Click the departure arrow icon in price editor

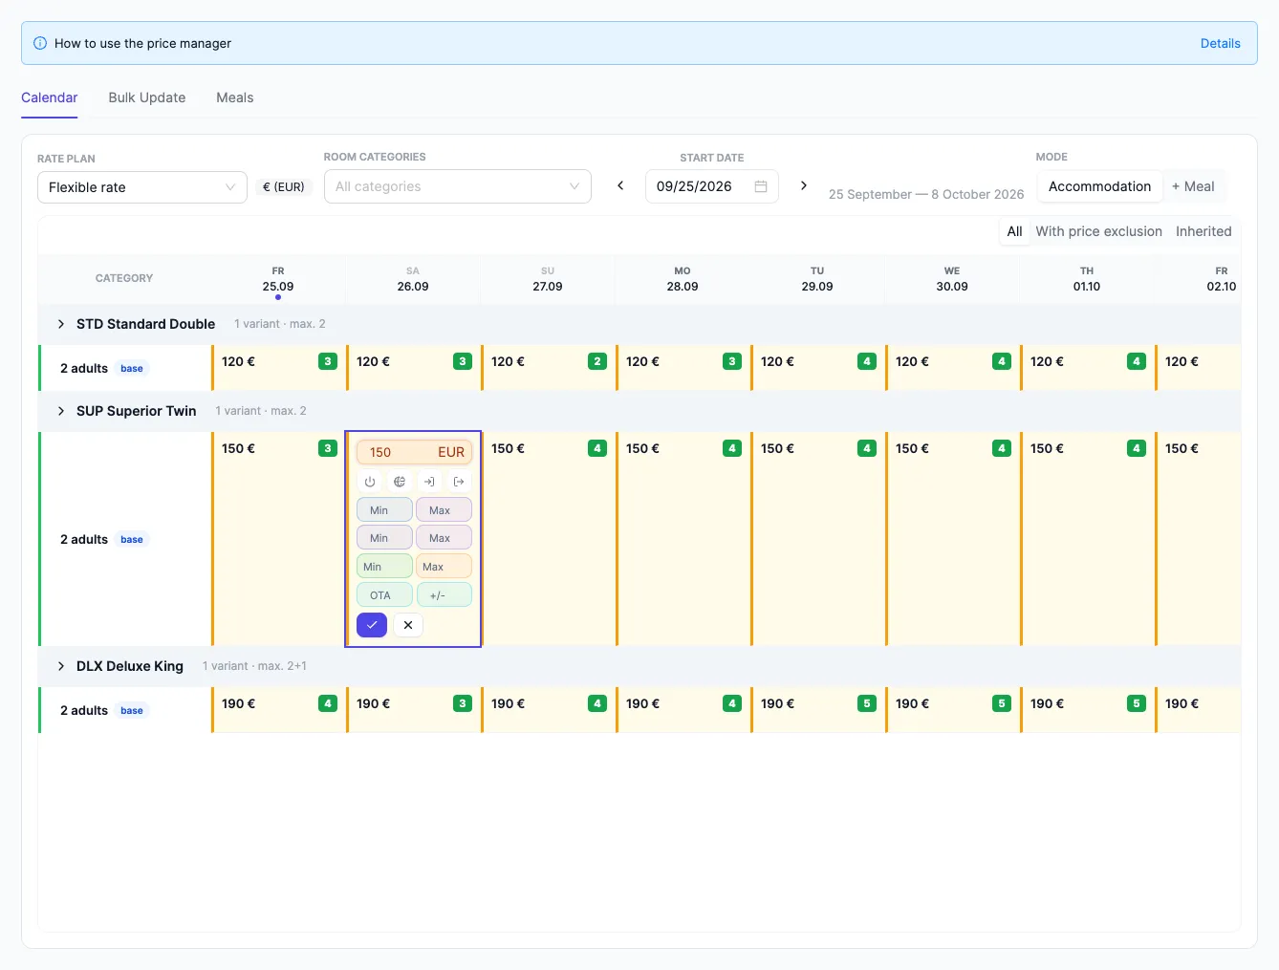(459, 482)
